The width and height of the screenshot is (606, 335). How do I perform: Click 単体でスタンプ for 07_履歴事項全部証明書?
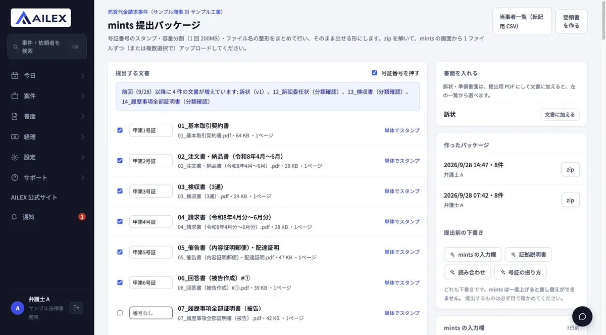pyautogui.click(x=402, y=313)
